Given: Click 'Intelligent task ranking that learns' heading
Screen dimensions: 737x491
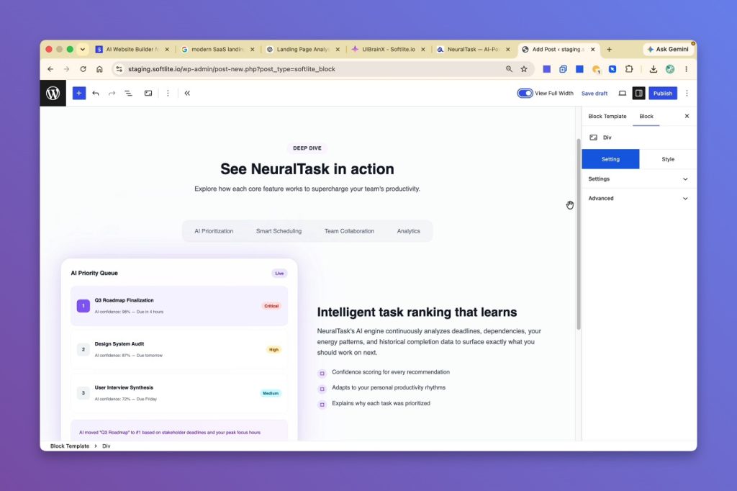Looking at the screenshot, I should pyautogui.click(x=417, y=312).
